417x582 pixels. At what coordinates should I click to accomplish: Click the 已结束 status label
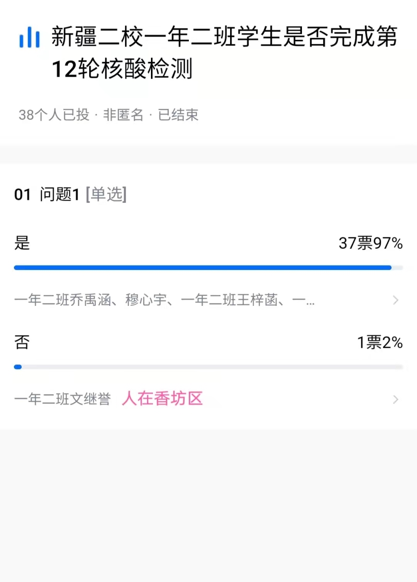point(178,115)
